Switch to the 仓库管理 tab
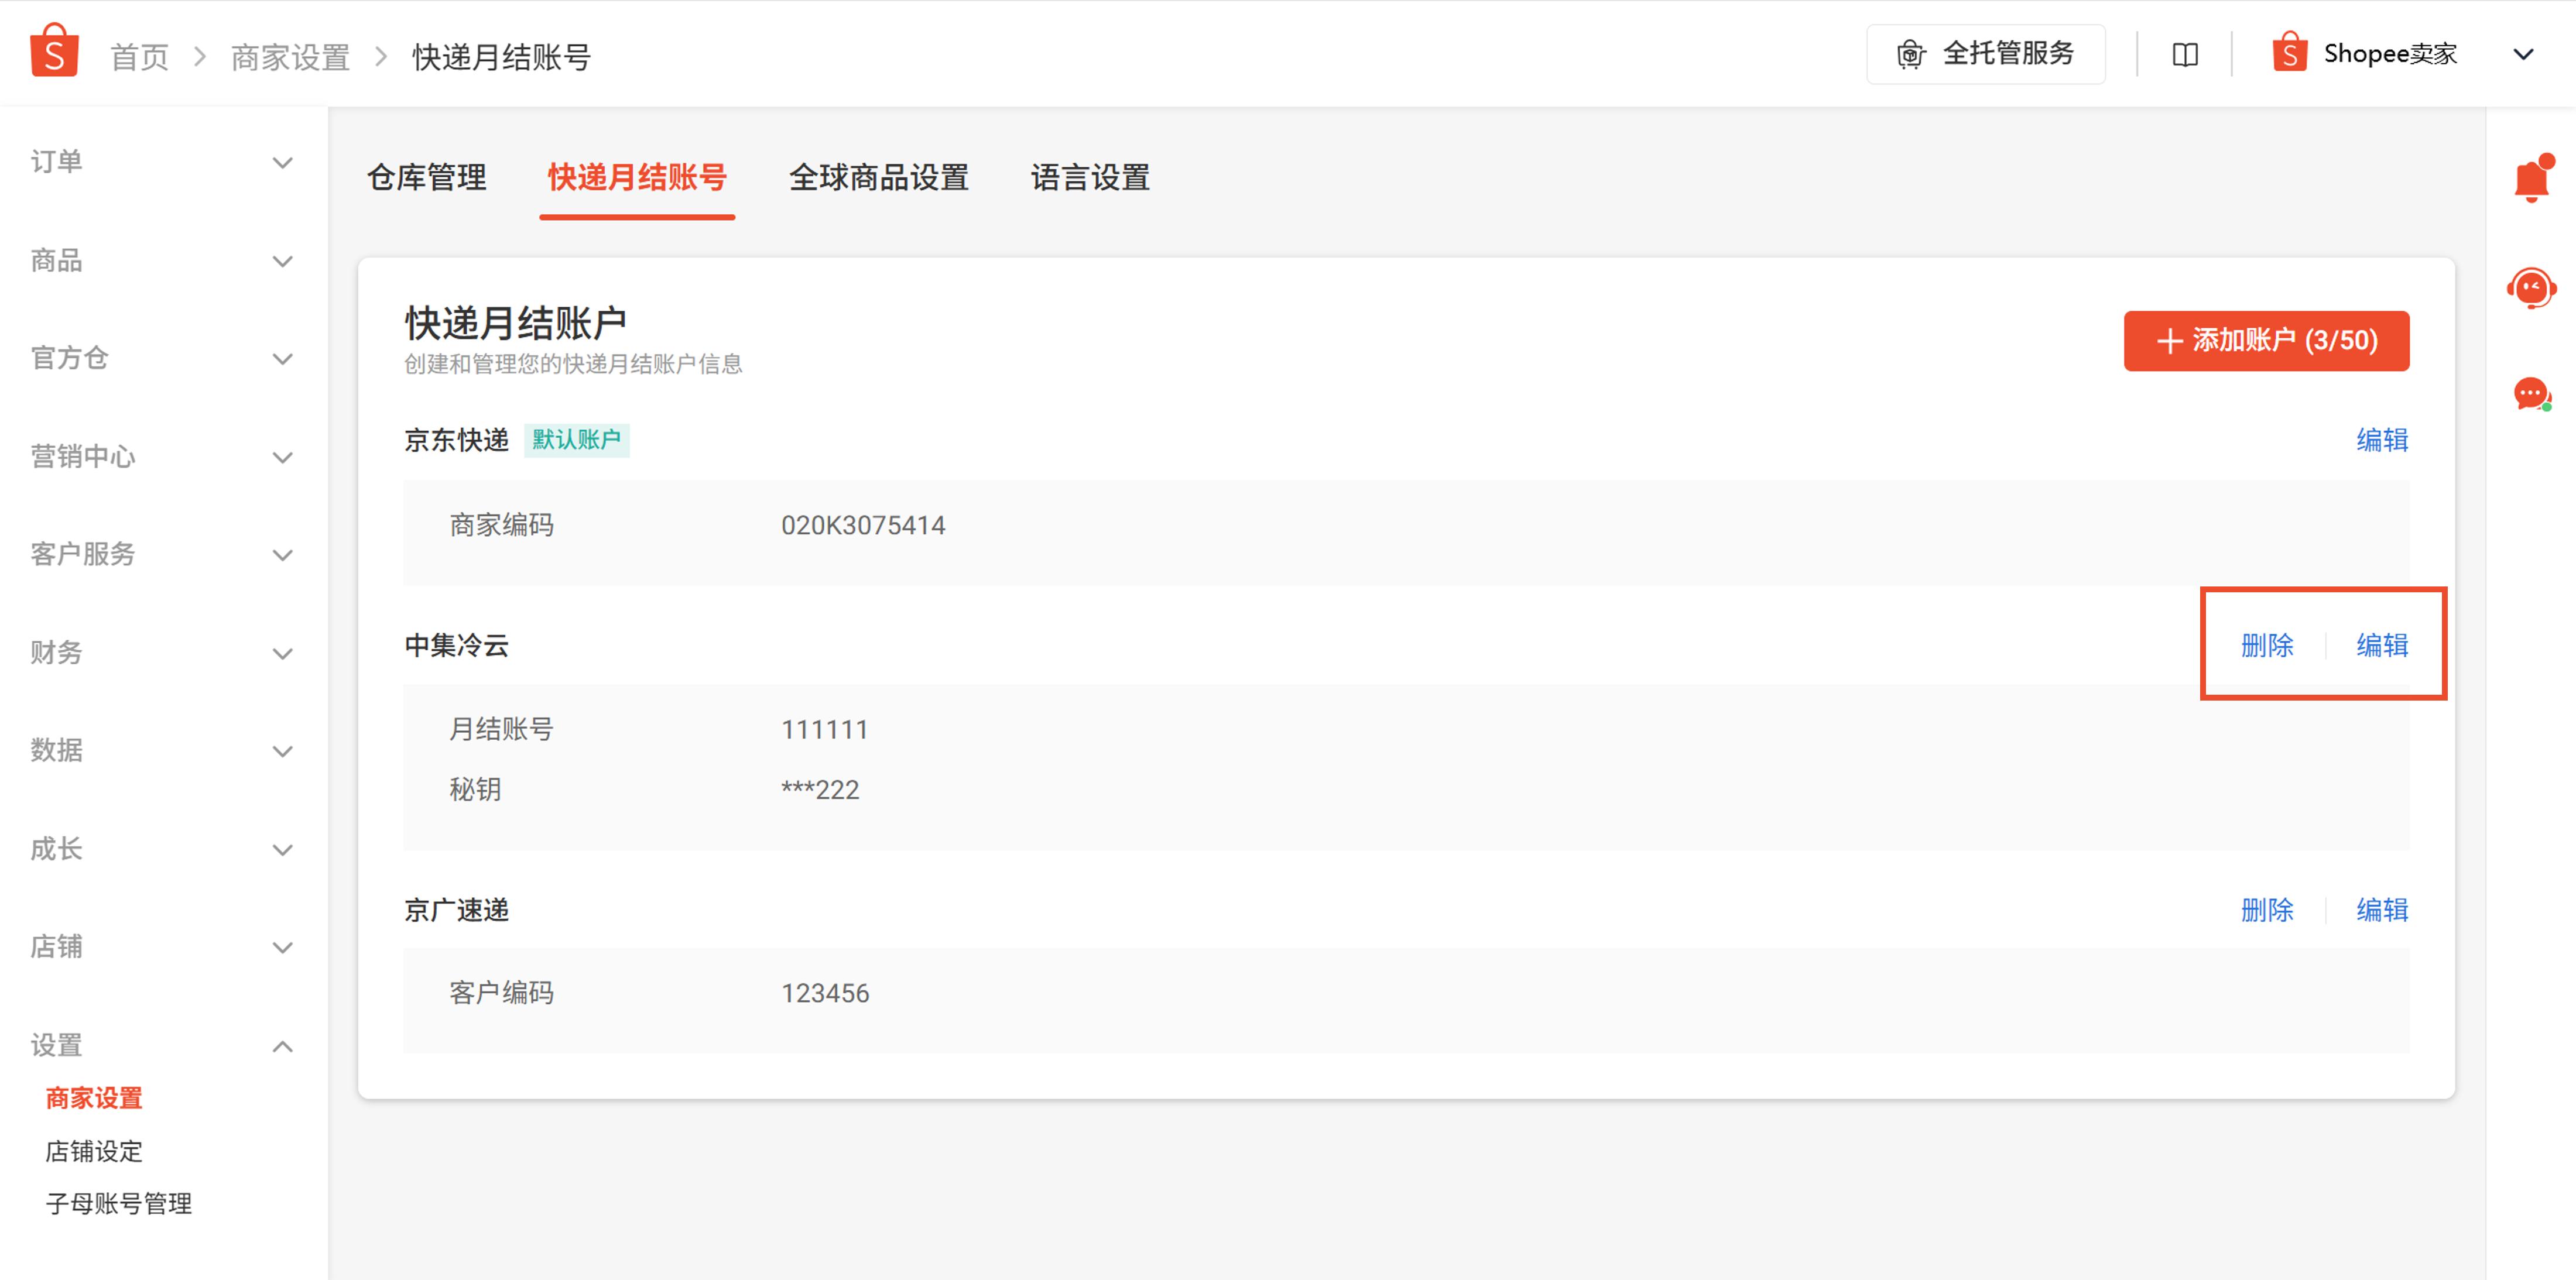2576x1280 pixels. coord(427,178)
